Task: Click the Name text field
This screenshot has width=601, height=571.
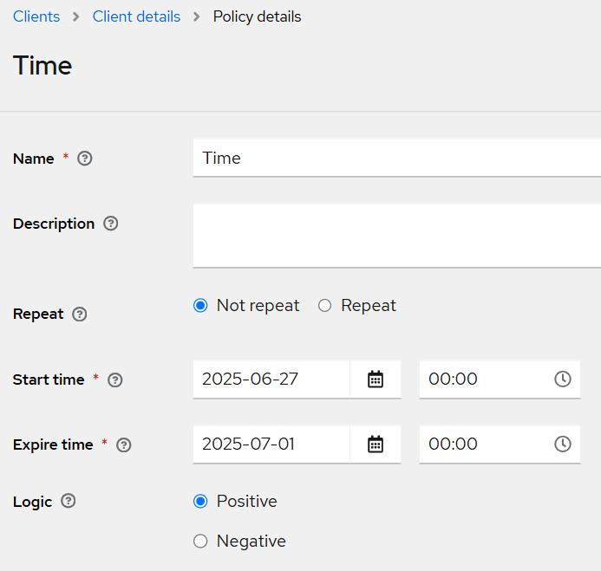Action: (x=395, y=158)
